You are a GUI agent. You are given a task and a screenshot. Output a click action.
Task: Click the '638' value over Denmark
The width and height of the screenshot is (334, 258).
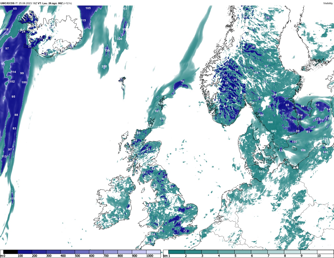point(258,144)
